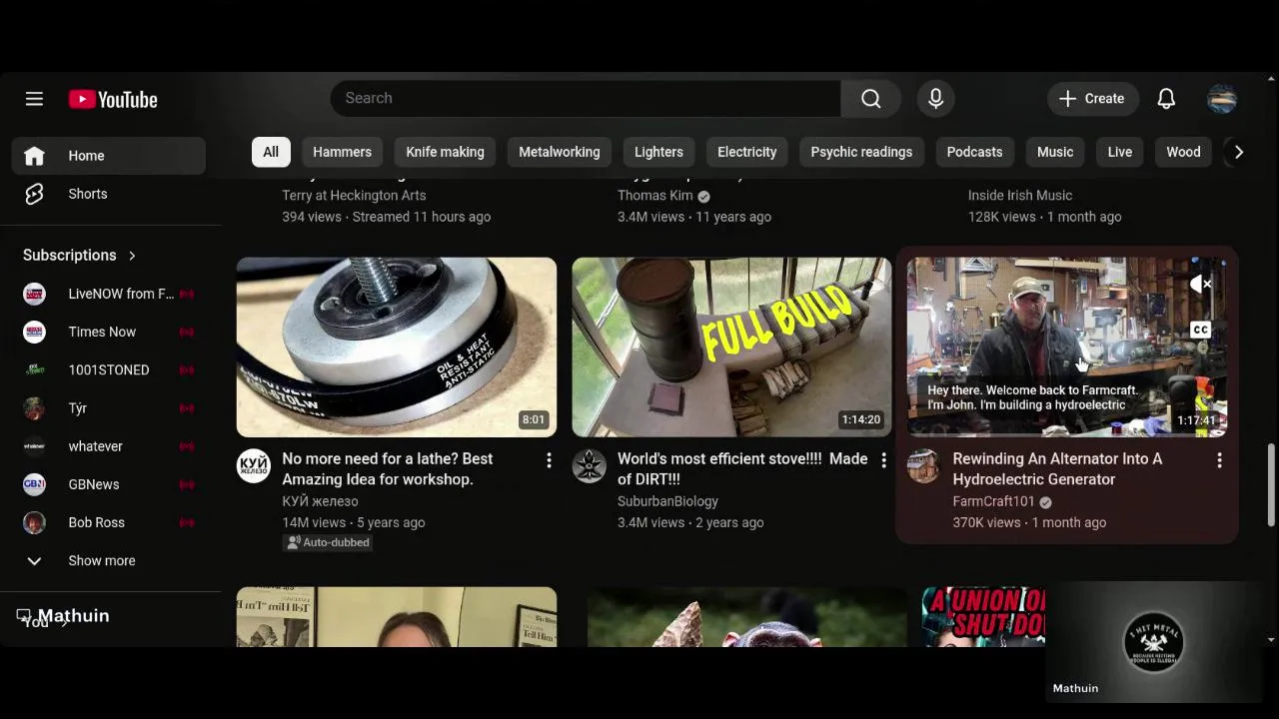Screen dimensions: 1279x719
Task: Open options for Rewinding An Alternator video
Action: coord(1219,460)
